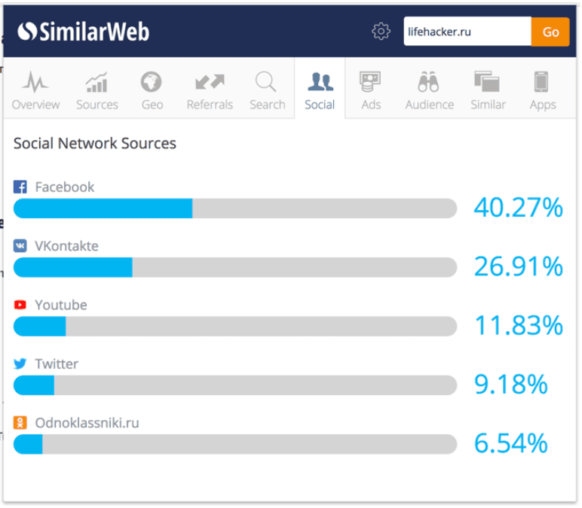Click the Facebook 40.27% percentage value

(x=519, y=208)
